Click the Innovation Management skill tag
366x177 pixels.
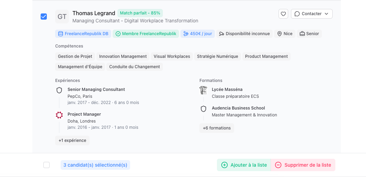tap(123, 56)
